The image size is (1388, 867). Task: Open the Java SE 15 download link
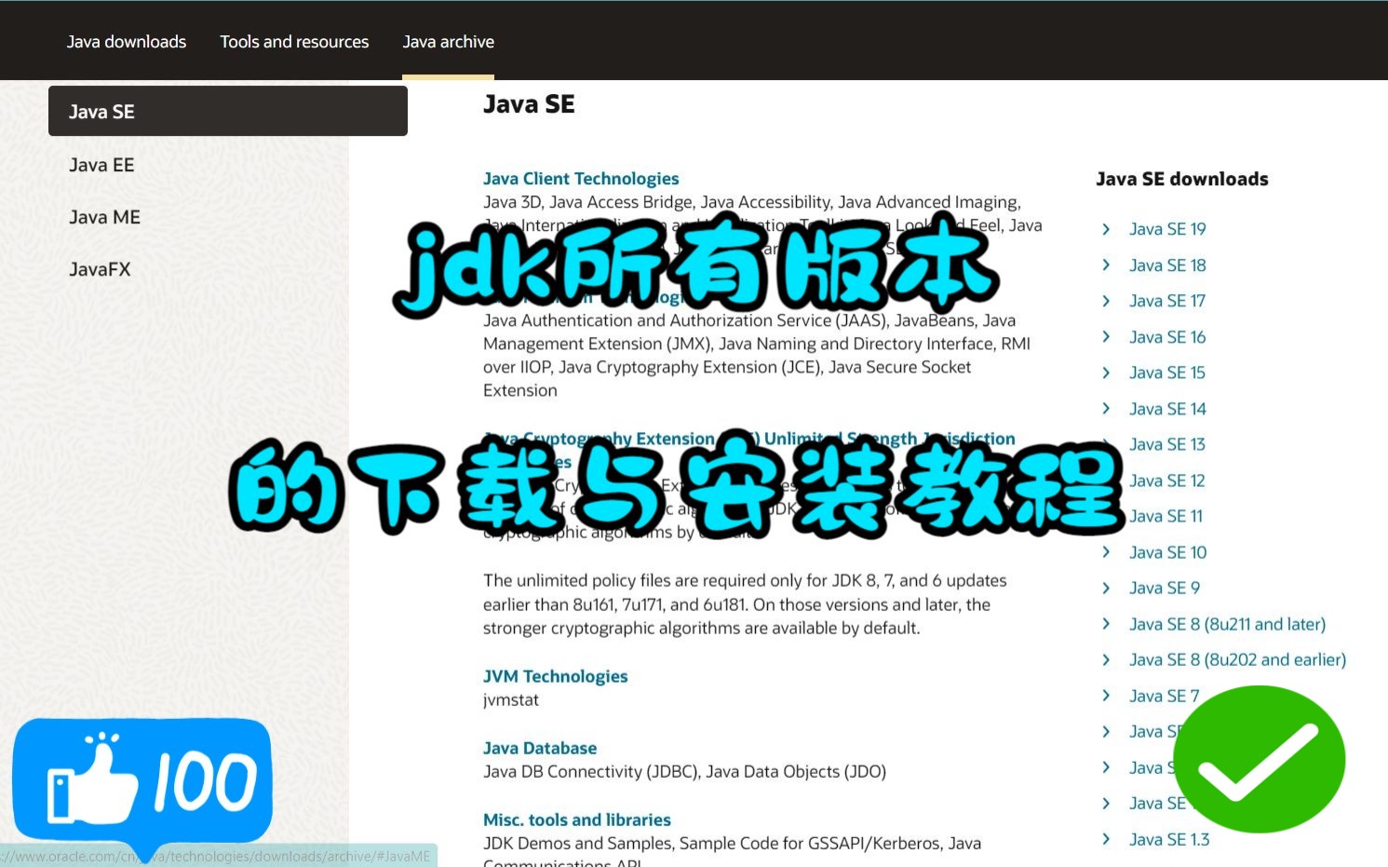pyautogui.click(x=1167, y=373)
